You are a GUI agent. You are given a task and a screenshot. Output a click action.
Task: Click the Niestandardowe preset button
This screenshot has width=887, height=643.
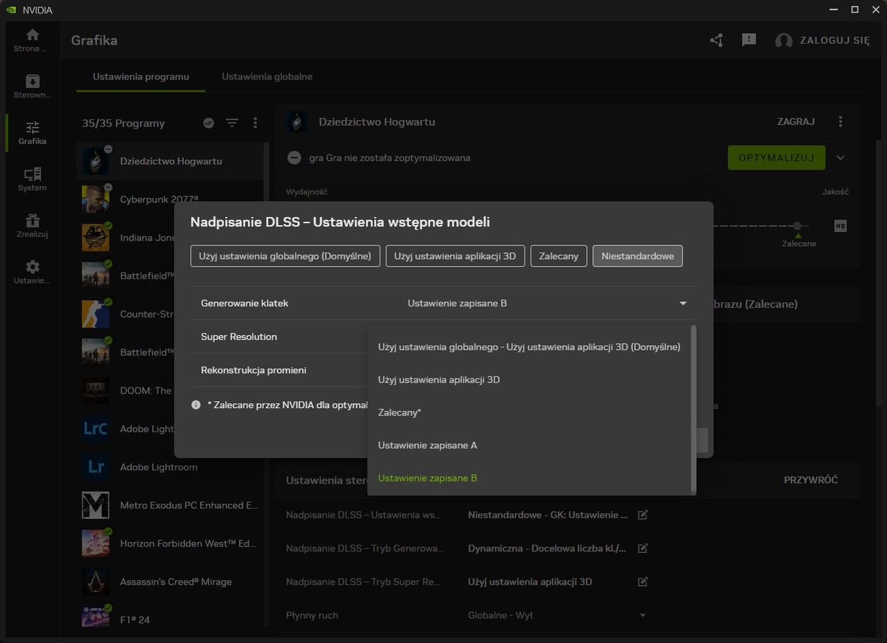tap(638, 256)
